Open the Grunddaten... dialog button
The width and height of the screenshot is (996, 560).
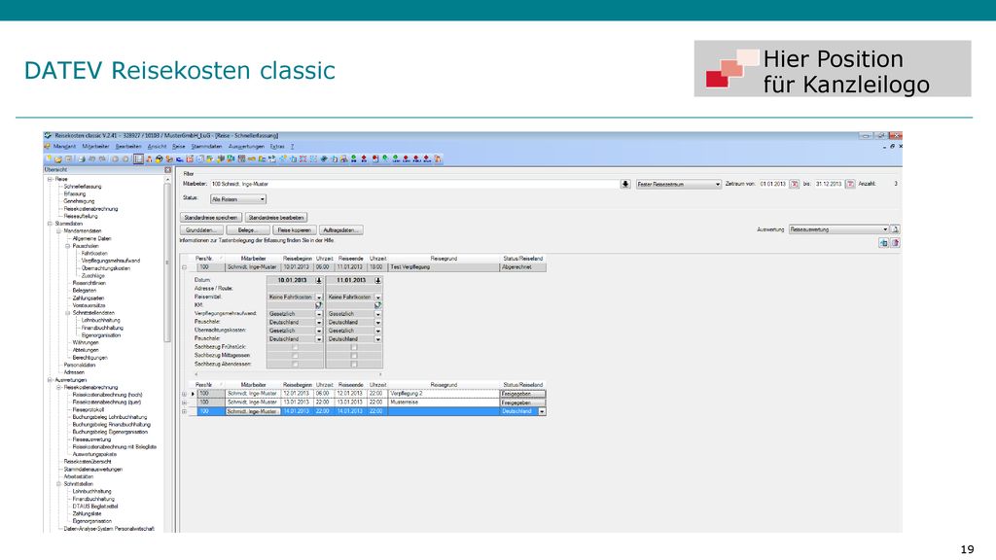[201, 229]
